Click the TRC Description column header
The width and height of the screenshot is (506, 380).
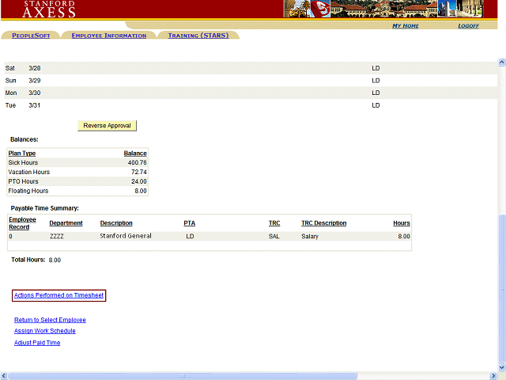point(323,223)
